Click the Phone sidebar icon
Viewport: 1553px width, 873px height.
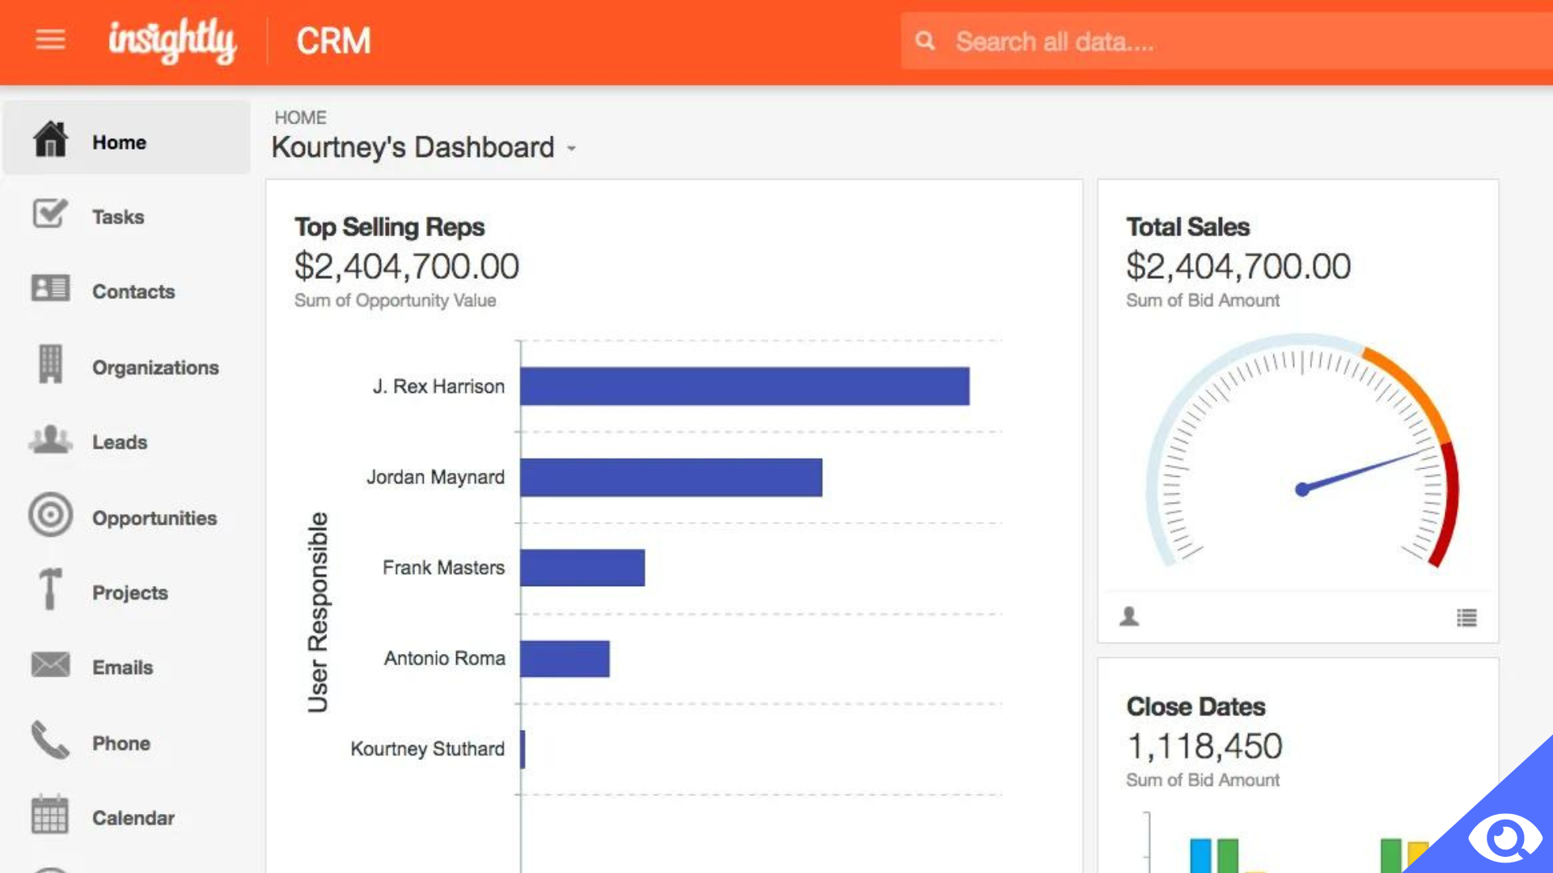(49, 740)
